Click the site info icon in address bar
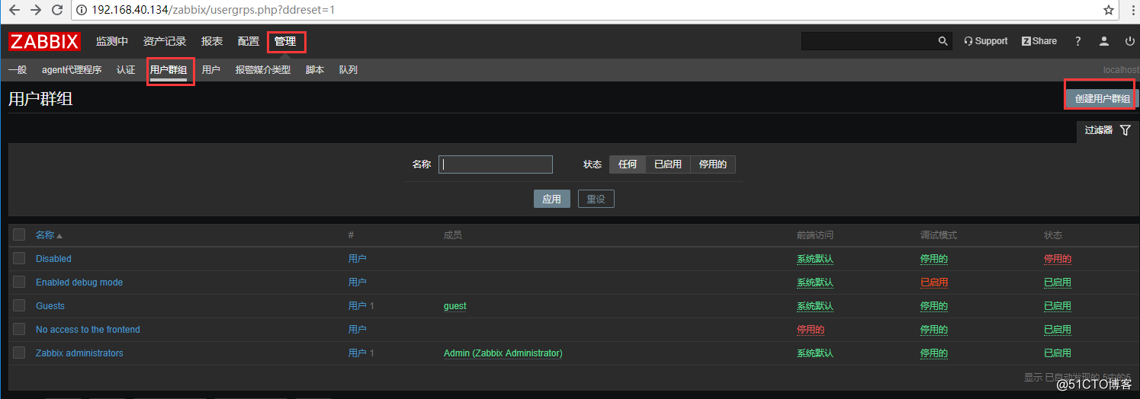 (82, 11)
